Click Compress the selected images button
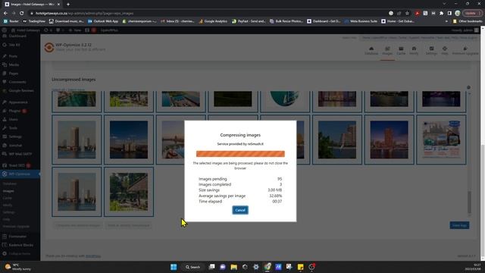The image size is (485, 273). pyautogui.click(x=78, y=225)
